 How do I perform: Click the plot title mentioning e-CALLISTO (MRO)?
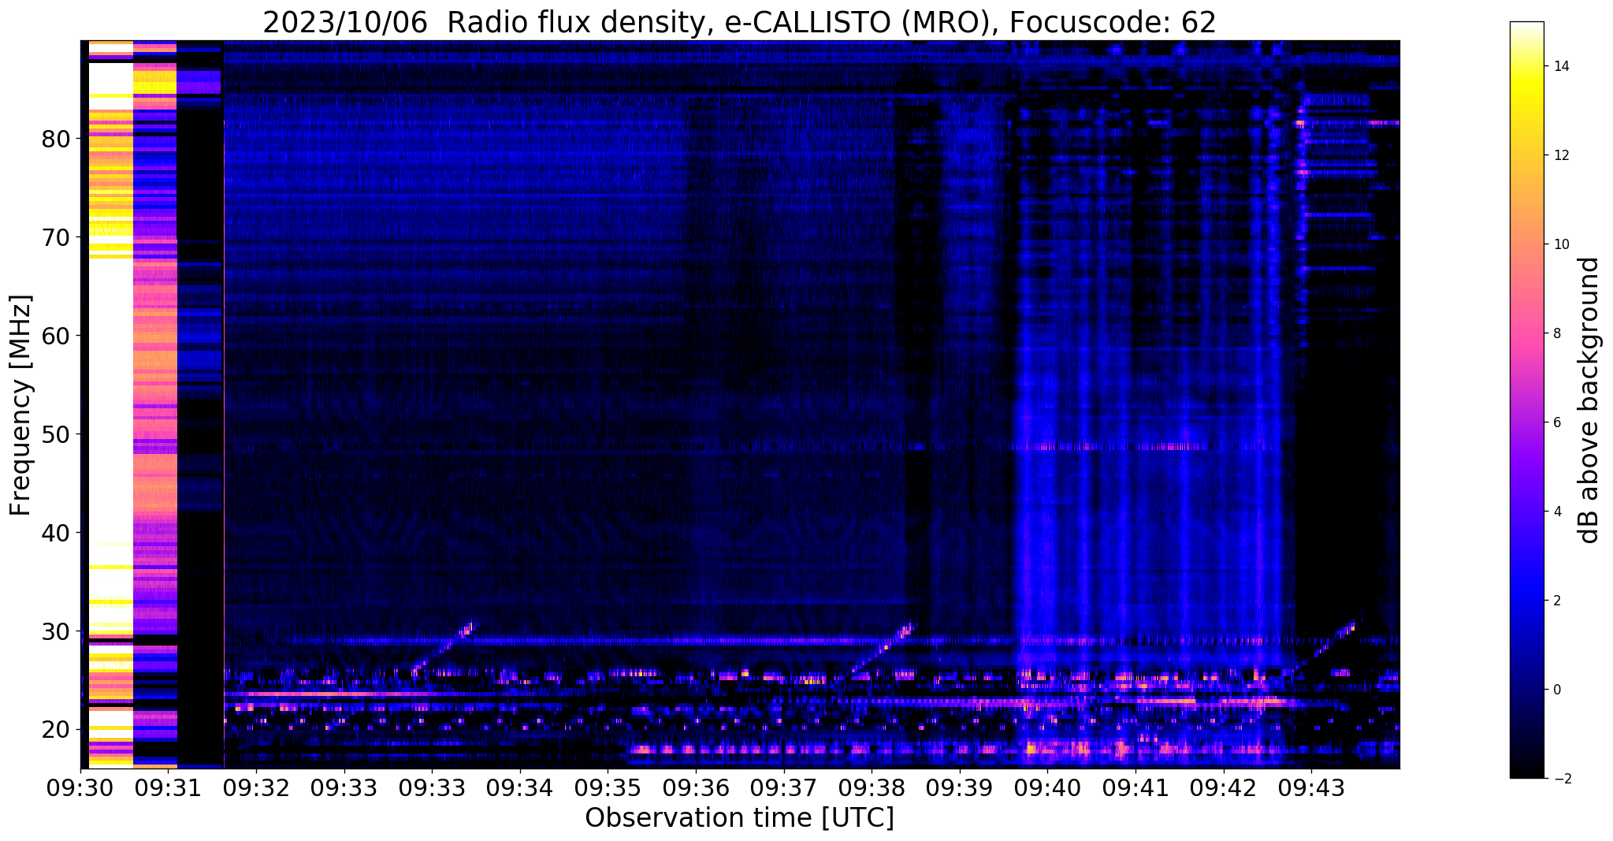tap(739, 22)
